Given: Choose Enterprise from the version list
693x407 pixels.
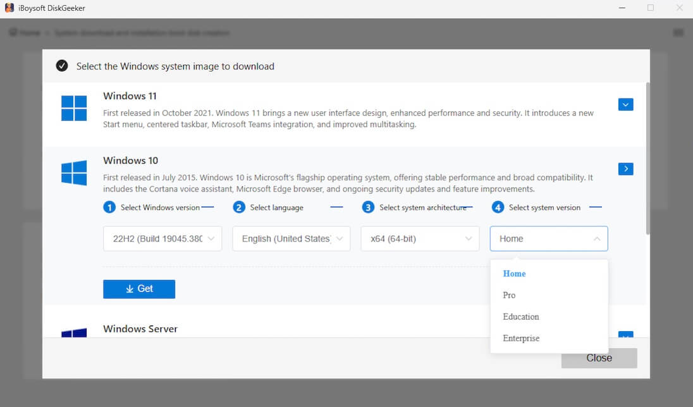Looking at the screenshot, I should click(549, 339).
